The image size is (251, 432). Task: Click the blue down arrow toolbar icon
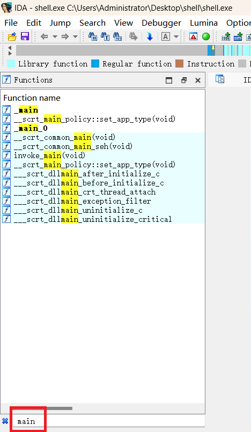tap(150, 36)
